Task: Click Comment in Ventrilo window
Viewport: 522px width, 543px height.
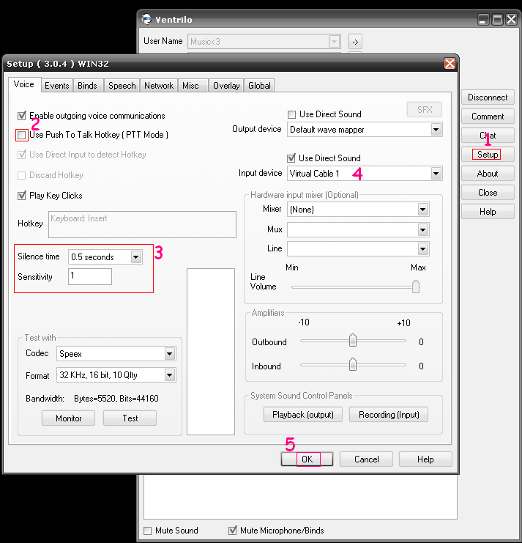Action: tap(488, 117)
